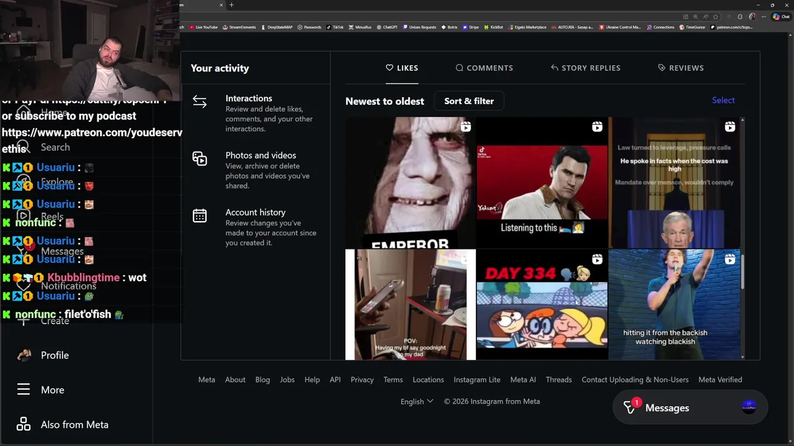Select the Photos and videos heading
The width and height of the screenshot is (794, 446).
(261, 155)
